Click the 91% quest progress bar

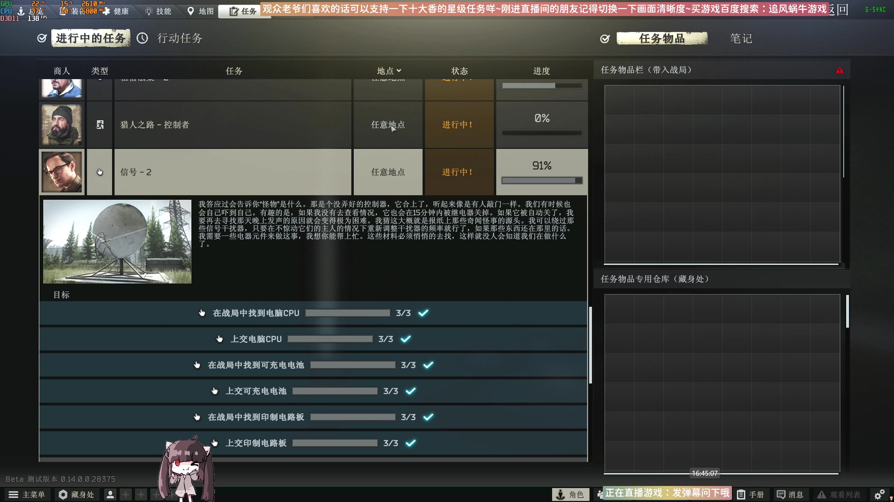click(x=542, y=180)
